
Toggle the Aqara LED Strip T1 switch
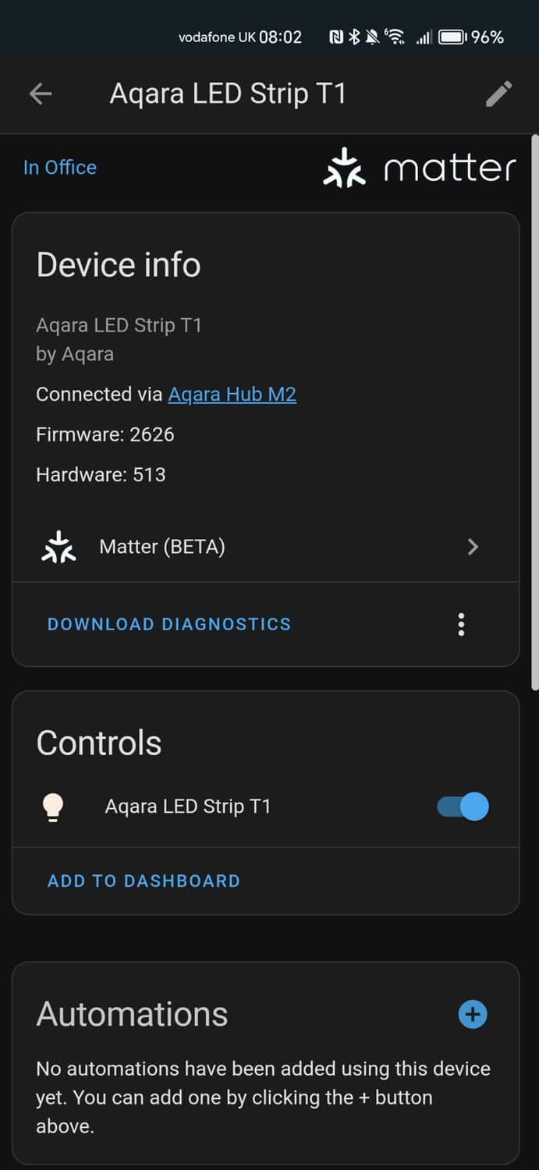tap(463, 807)
